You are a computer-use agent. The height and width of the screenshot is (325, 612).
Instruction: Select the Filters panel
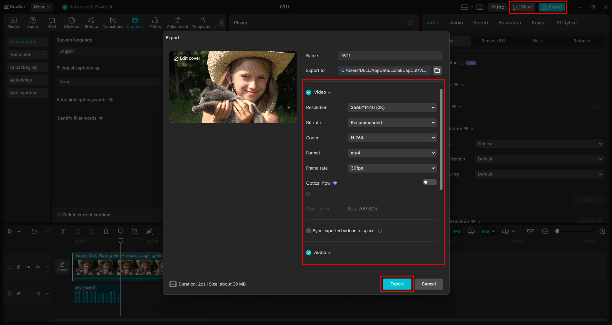[155, 22]
